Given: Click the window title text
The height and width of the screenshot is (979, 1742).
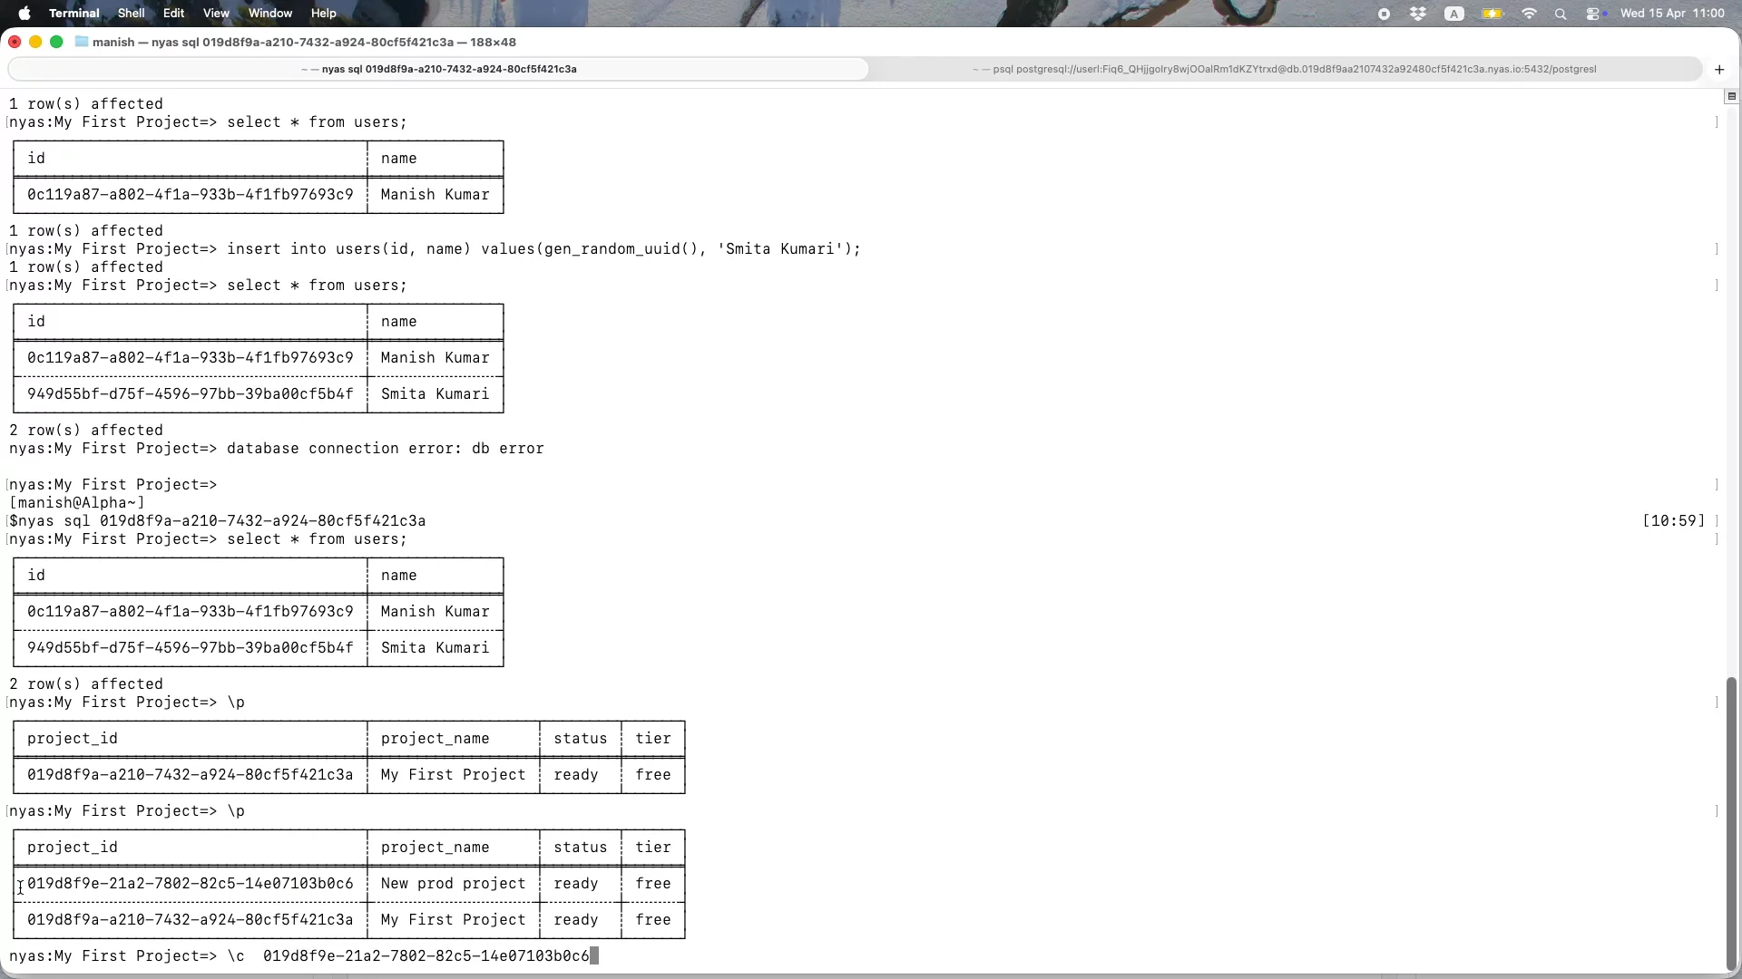Looking at the screenshot, I should click(x=304, y=42).
